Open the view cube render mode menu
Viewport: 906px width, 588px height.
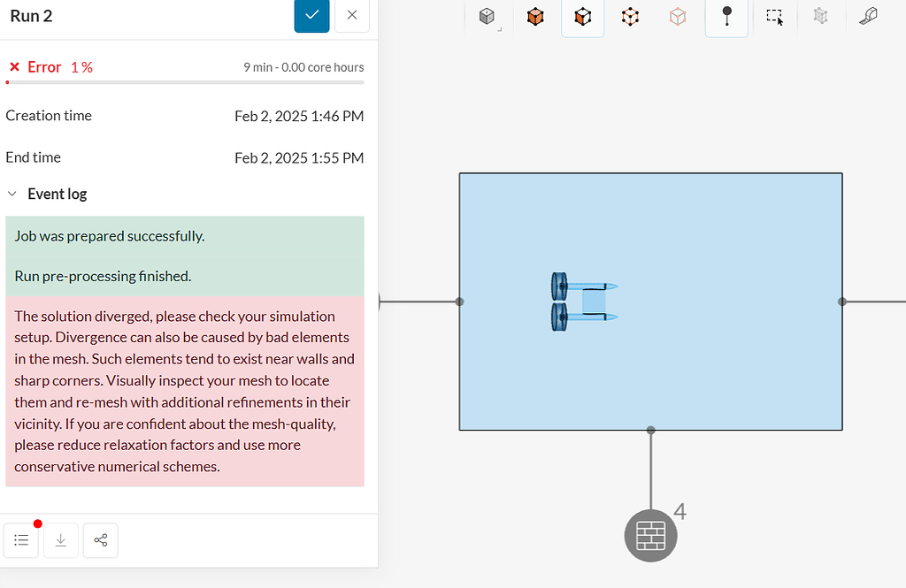(x=488, y=17)
